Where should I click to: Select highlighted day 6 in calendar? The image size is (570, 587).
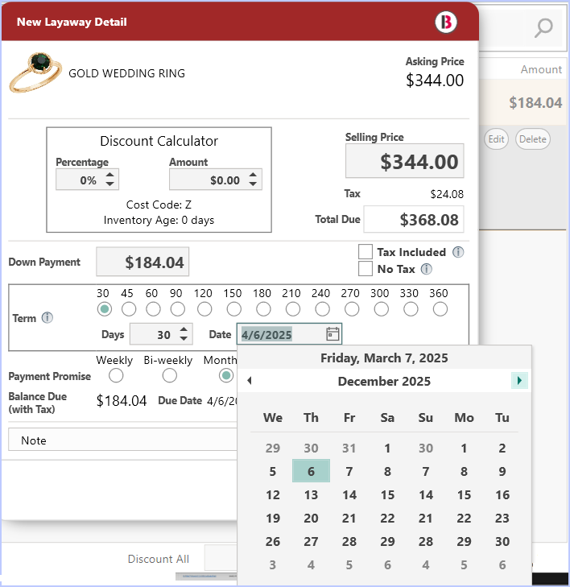(x=311, y=471)
